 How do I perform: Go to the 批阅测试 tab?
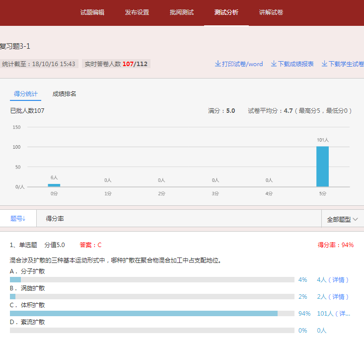tap(182, 12)
